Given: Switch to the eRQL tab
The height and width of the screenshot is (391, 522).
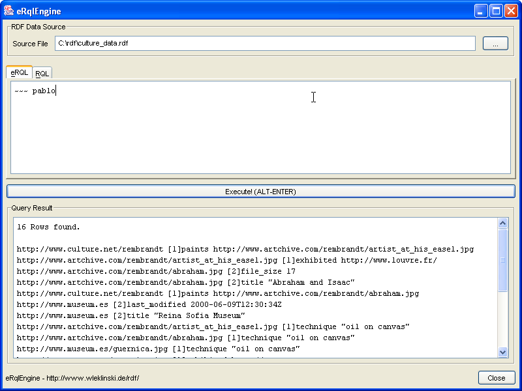Looking at the screenshot, I should click(19, 72).
